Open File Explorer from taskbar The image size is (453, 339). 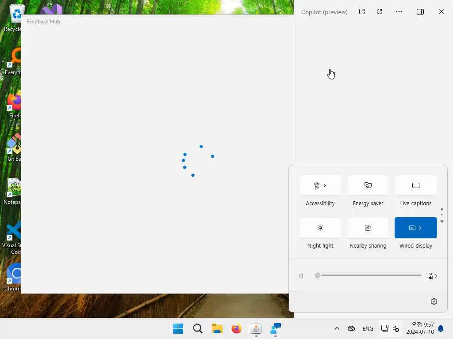click(217, 328)
